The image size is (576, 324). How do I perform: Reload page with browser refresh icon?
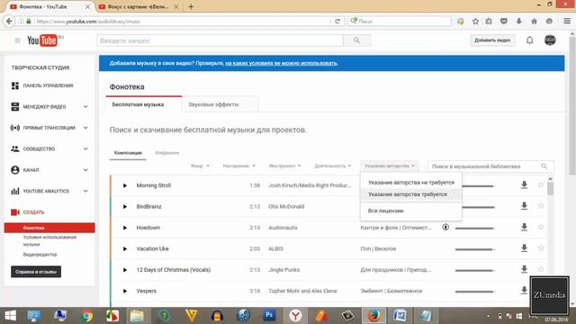tap(337, 22)
